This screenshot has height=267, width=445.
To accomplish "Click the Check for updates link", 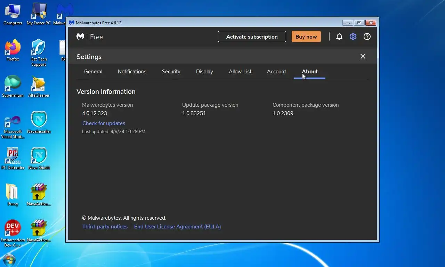I will (104, 123).
